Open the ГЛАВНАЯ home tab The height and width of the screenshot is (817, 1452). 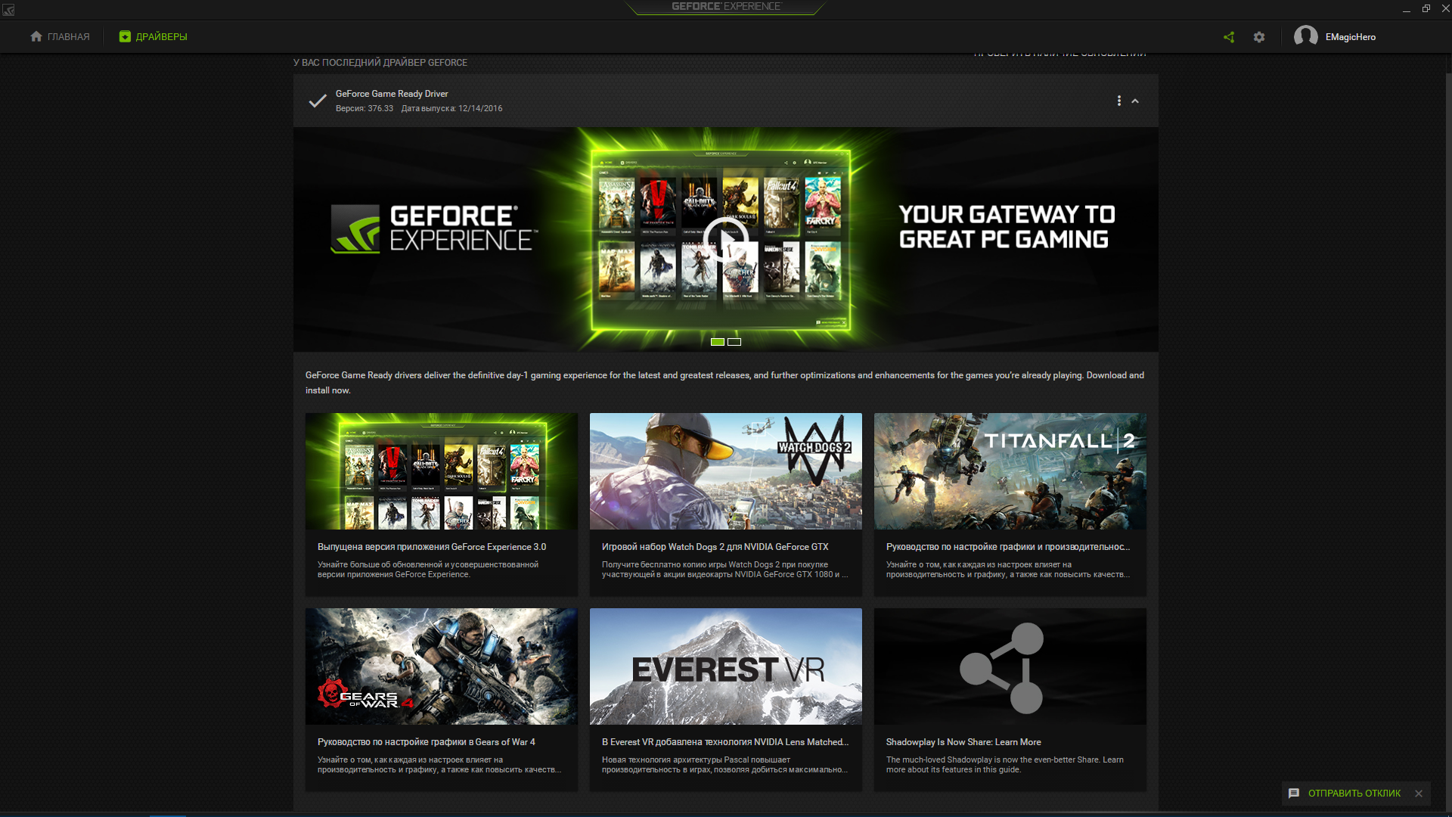[60, 36]
